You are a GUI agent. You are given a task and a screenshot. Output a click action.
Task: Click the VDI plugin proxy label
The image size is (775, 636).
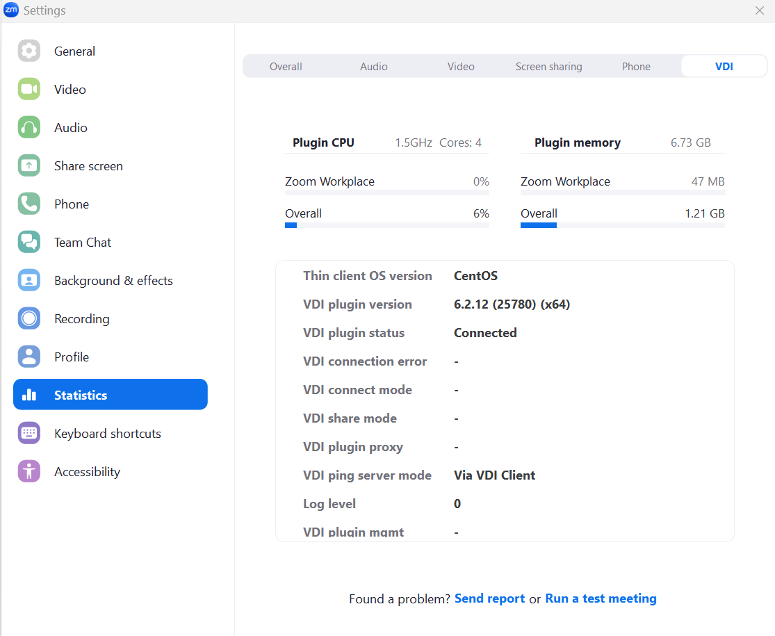click(x=353, y=447)
